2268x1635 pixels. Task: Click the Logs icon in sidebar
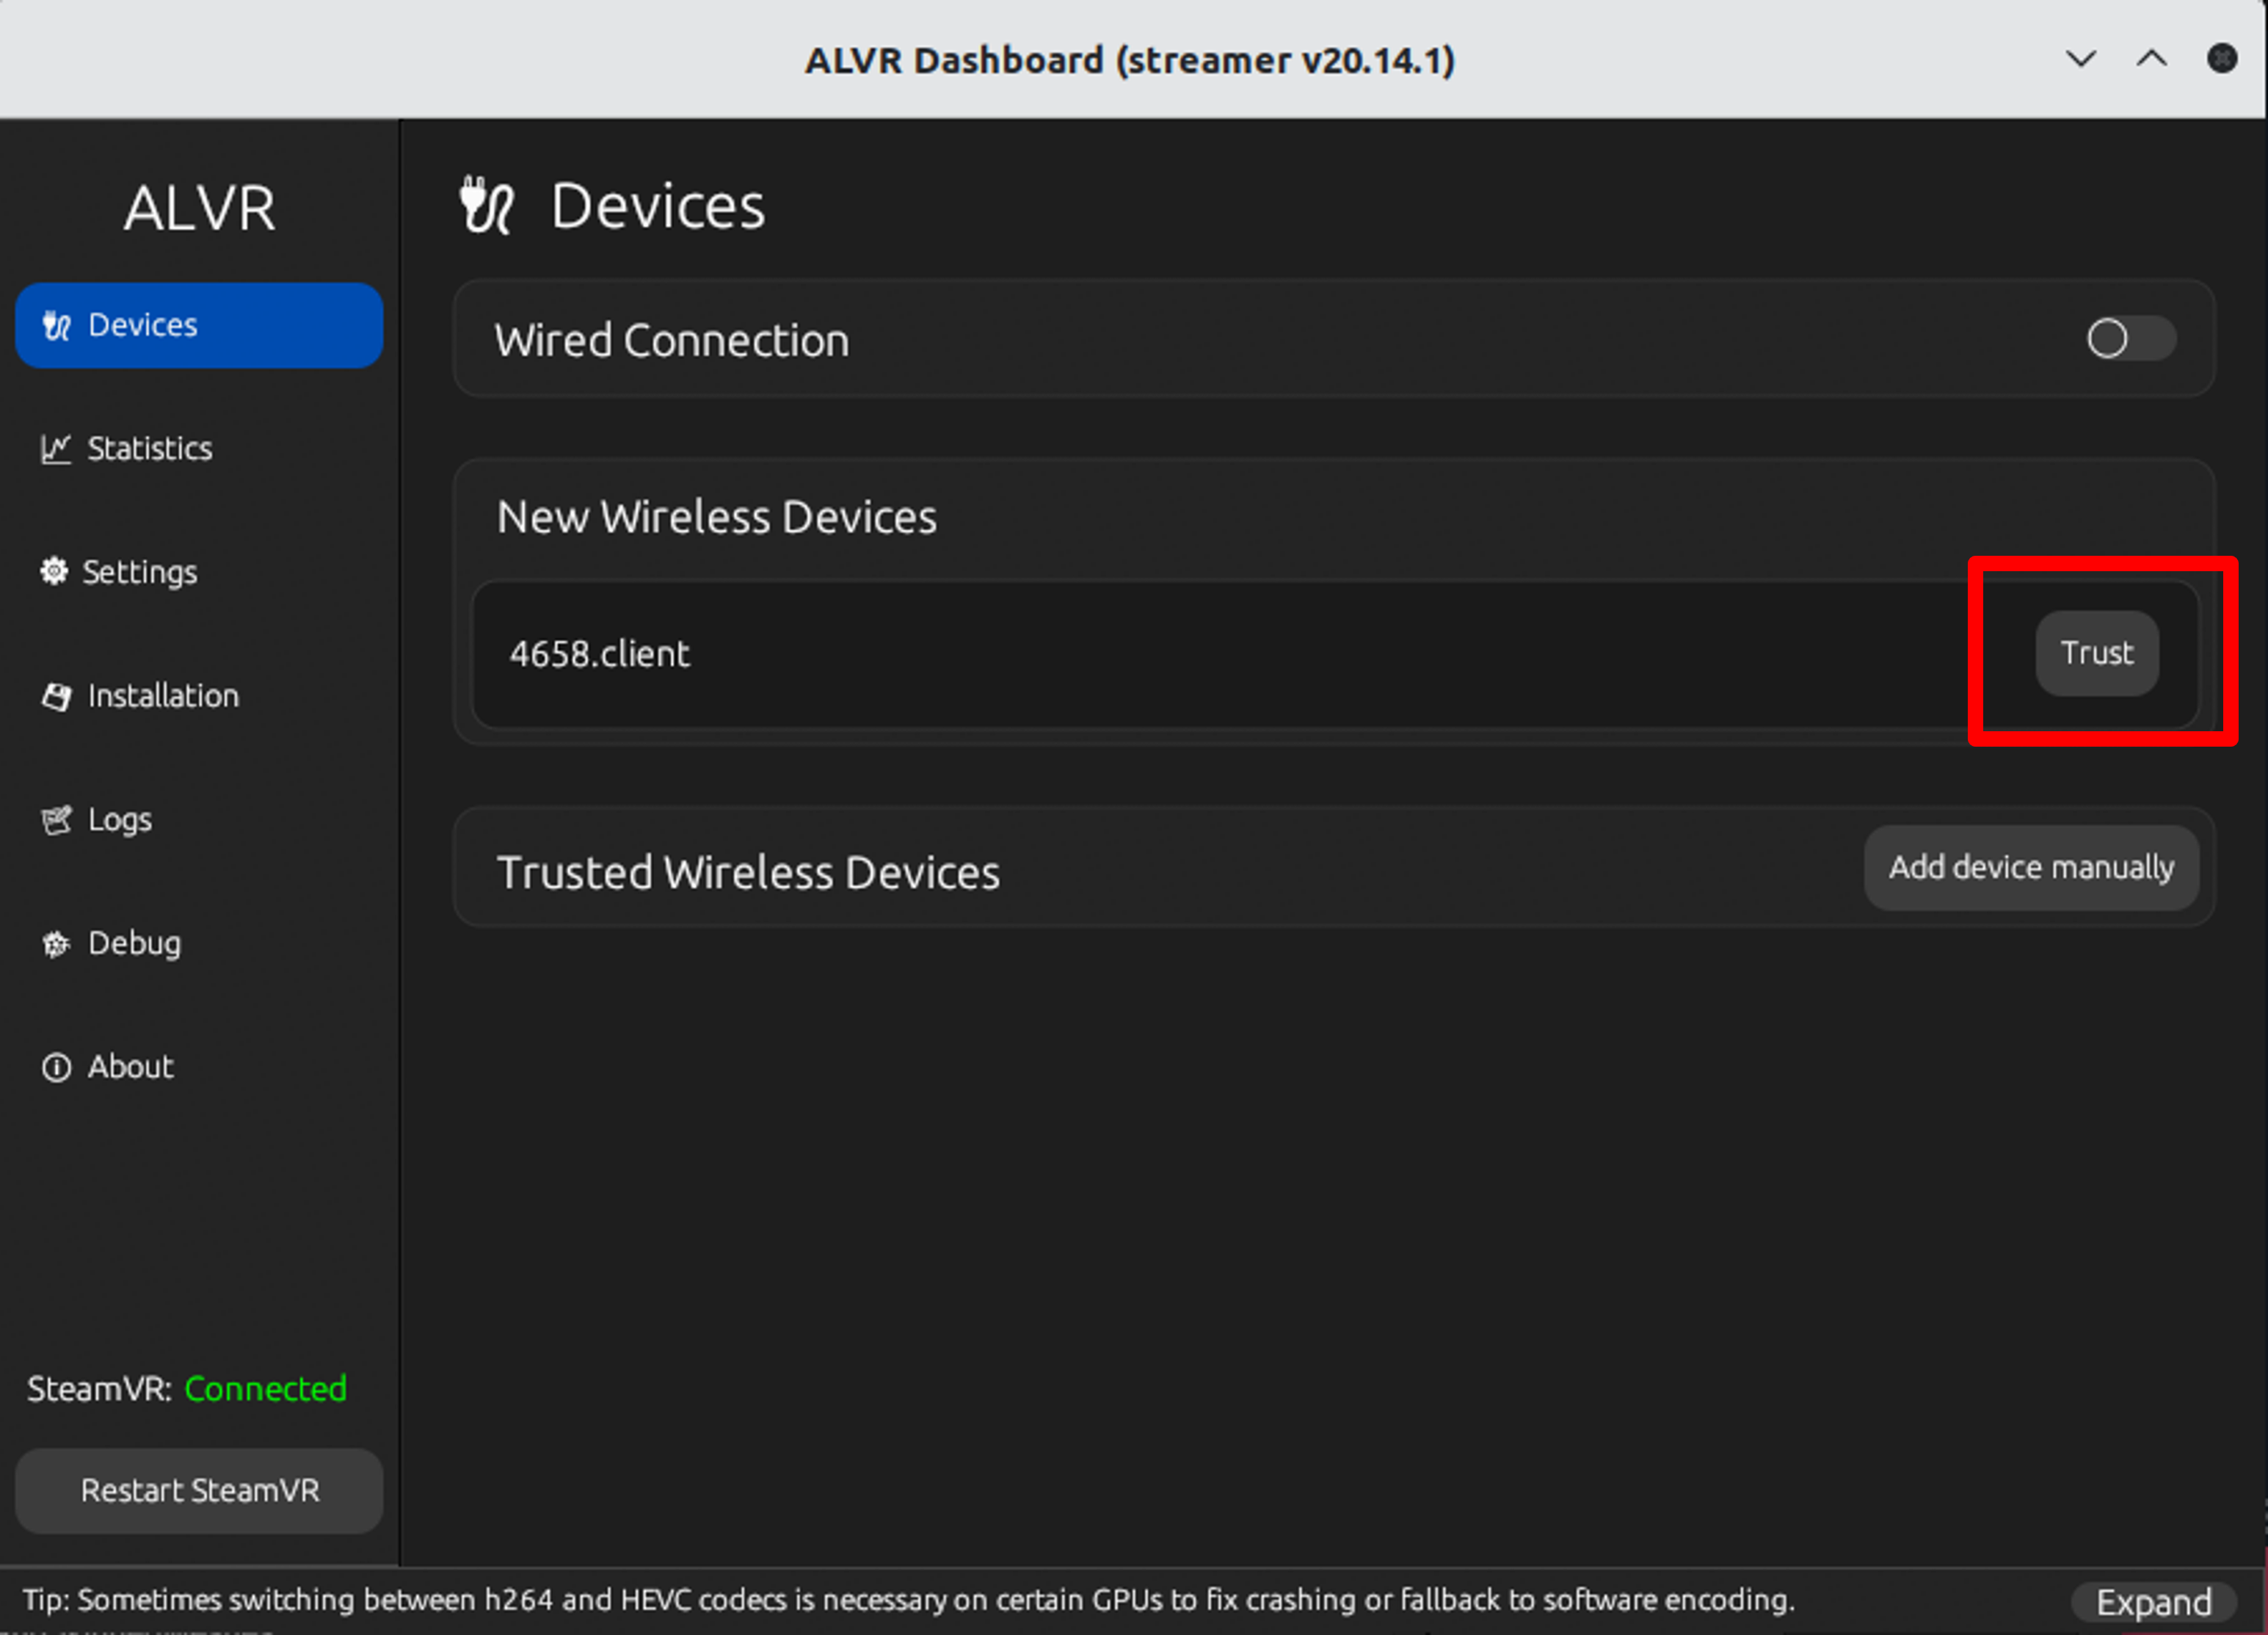(56, 820)
